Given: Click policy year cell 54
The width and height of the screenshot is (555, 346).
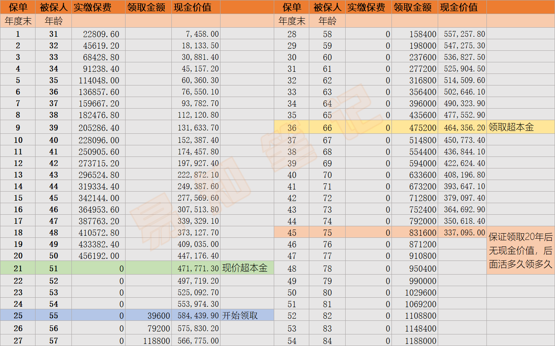Looking at the screenshot, I should pyautogui.click(x=292, y=341).
